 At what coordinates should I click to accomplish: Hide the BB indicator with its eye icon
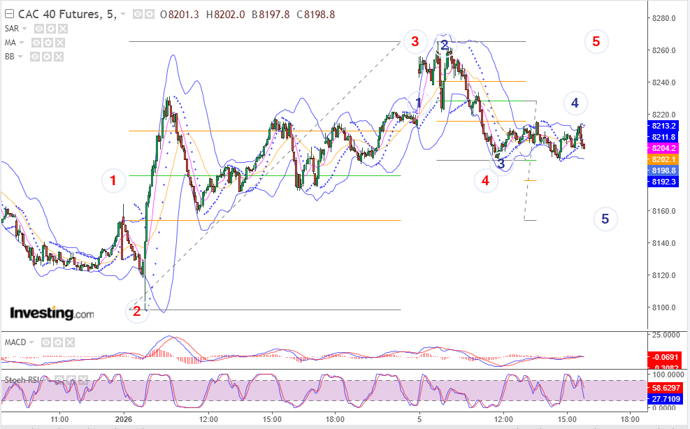(x=35, y=57)
